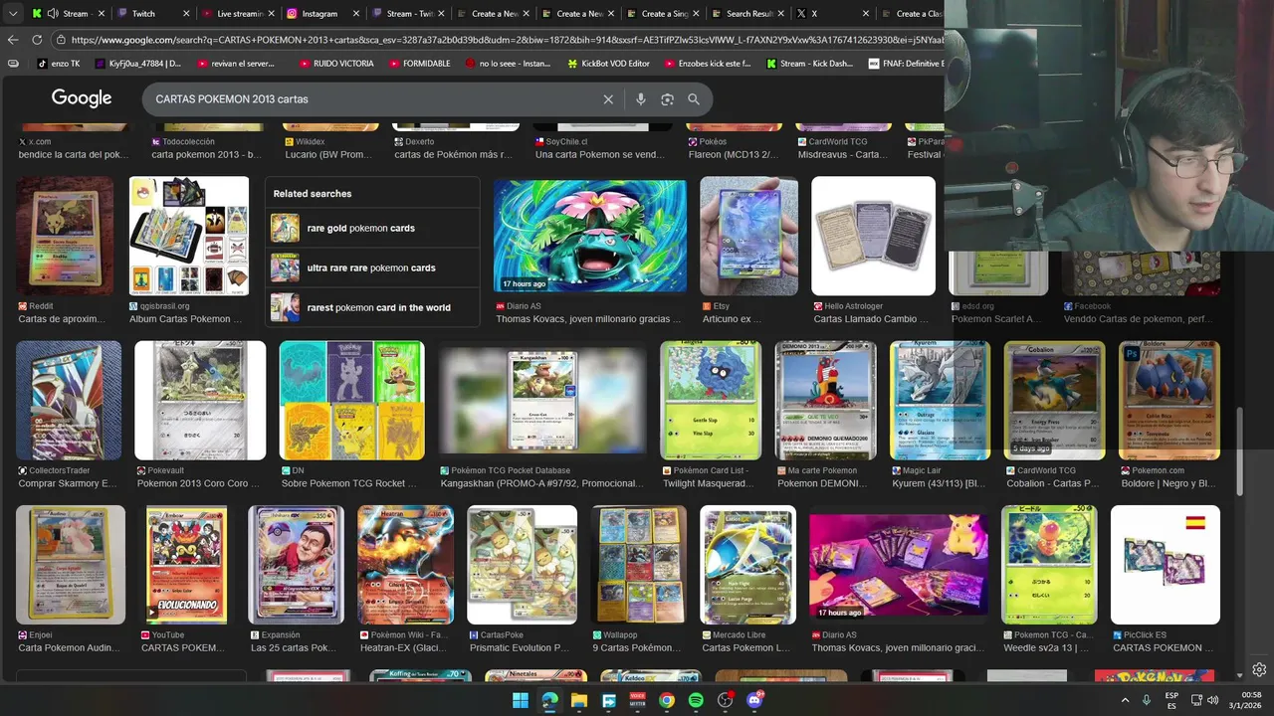Click the search input field
The width and height of the screenshot is (1274, 716).
click(x=373, y=99)
